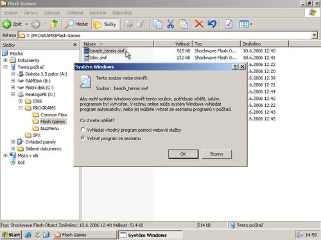Go up one folder level icon
Viewport: 321px width, 240px height.
pos(54,24)
